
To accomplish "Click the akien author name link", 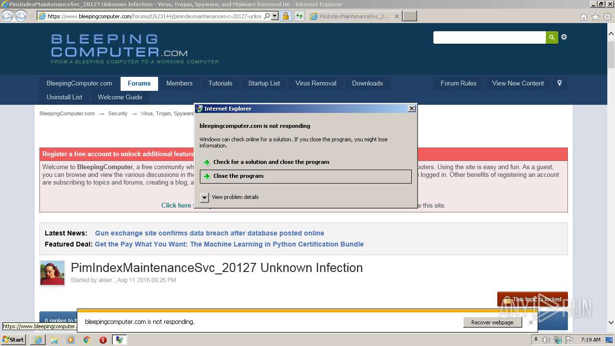I will 105,280.
